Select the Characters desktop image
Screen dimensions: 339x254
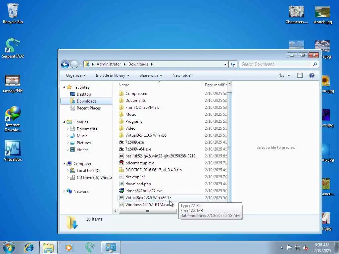coord(296,15)
